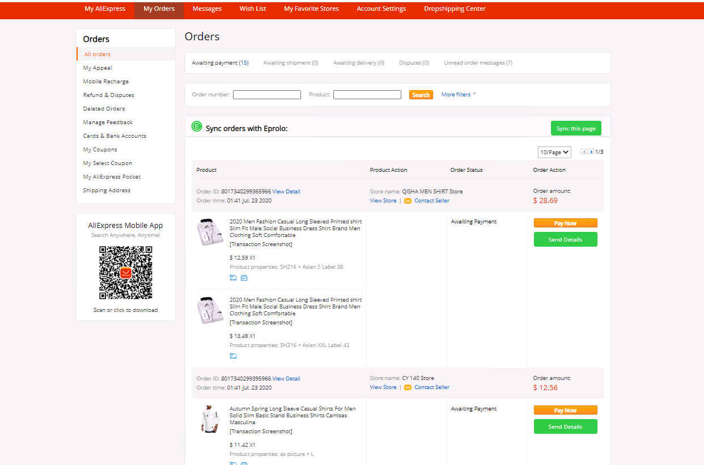Click envelope icon for CY 140 Store
704x465 pixels.
(x=408, y=388)
